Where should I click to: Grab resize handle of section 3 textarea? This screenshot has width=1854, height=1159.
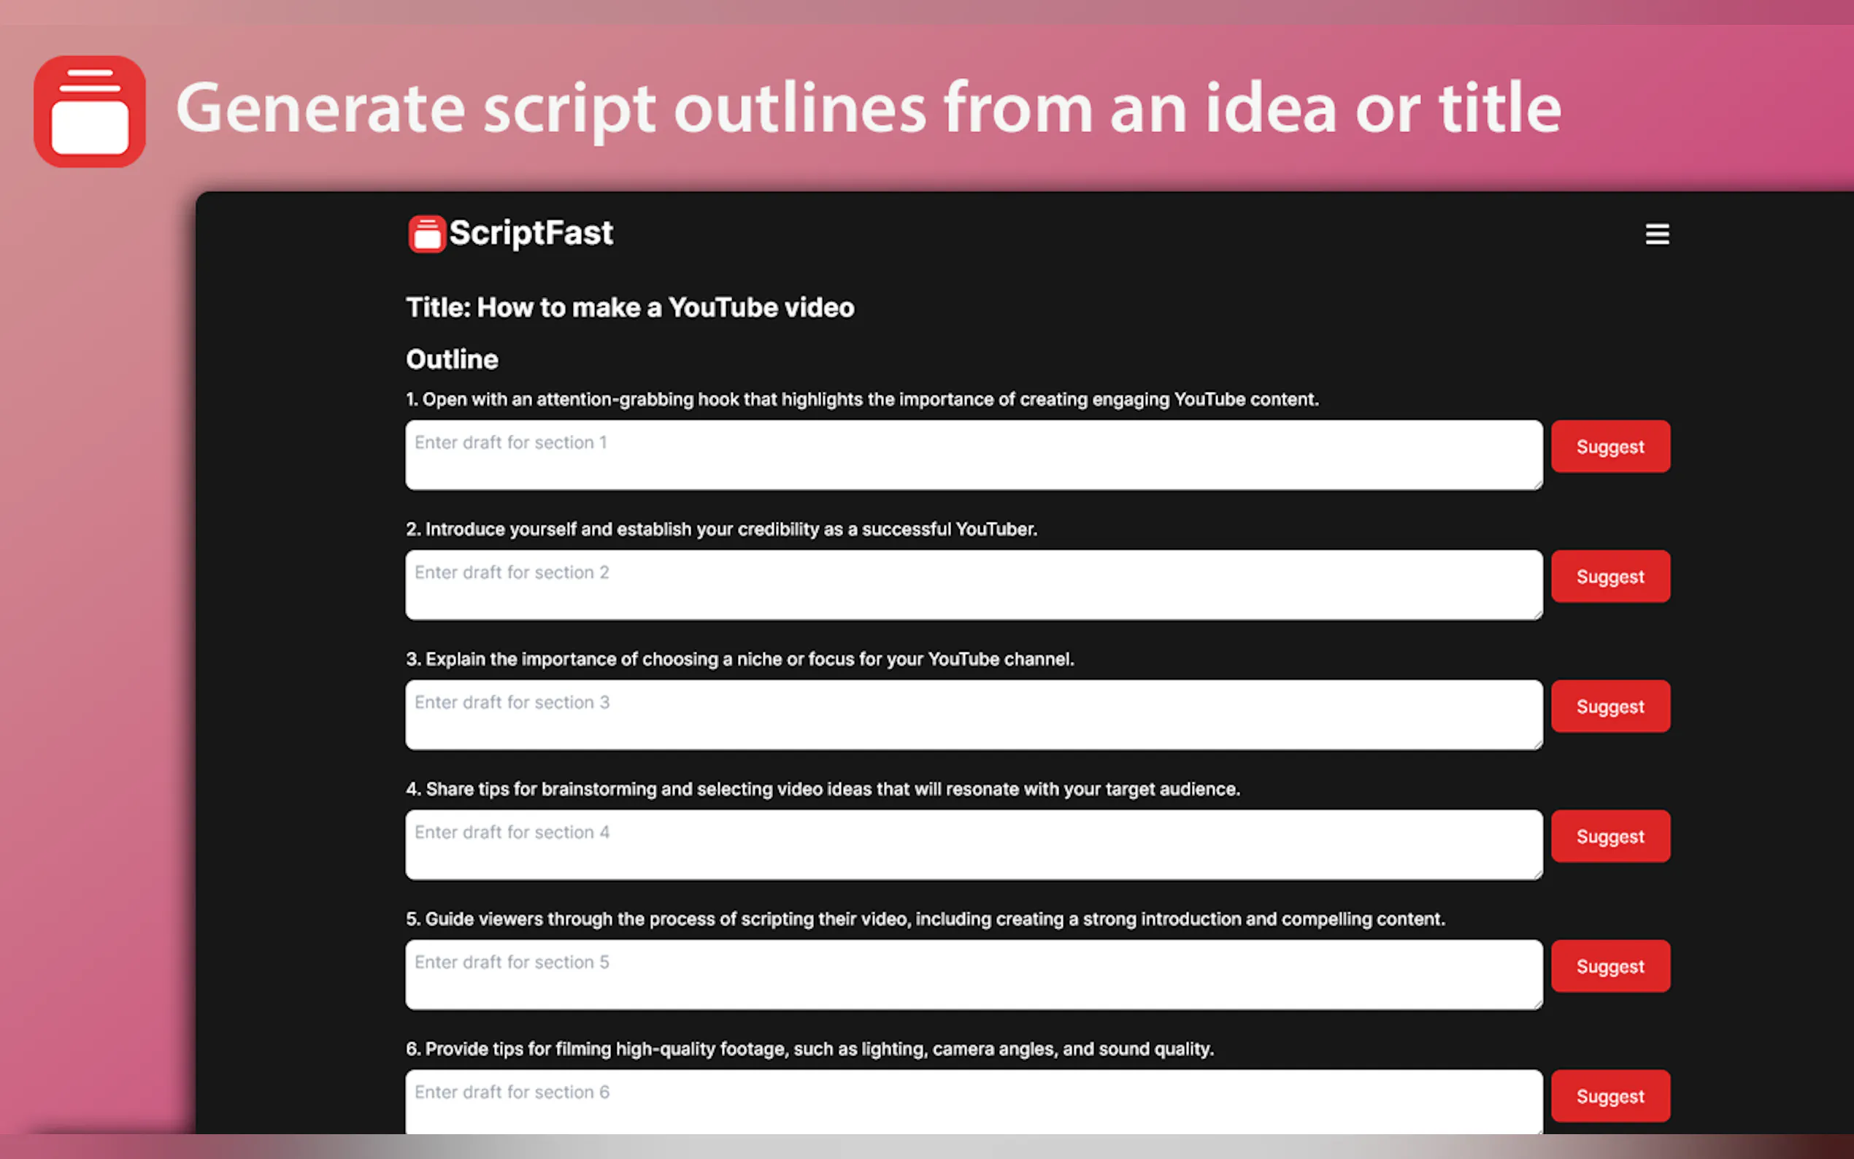[1537, 744]
